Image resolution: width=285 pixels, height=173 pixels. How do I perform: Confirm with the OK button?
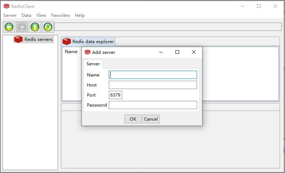[133, 119]
